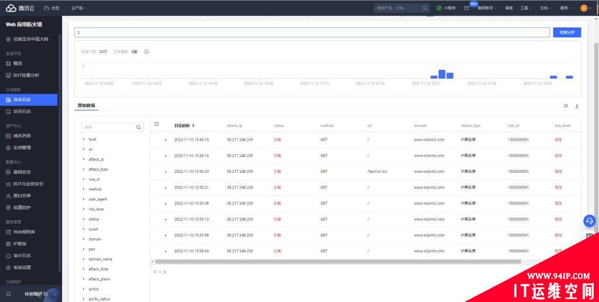The image size is (599, 302).
Task: Click the tallest bar in the chart
Action: point(442,74)
